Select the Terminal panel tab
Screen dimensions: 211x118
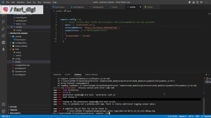click(x=78, y=75)
